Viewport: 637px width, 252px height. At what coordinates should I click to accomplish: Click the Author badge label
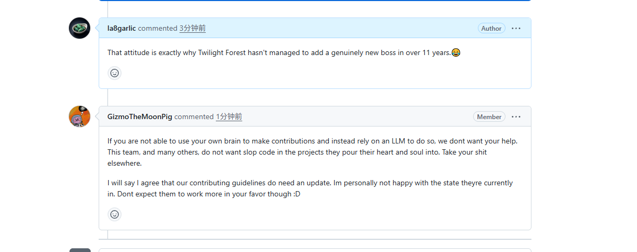(x=492, y=28)
